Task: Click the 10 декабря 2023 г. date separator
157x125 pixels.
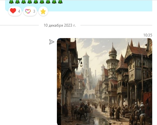Action: (60, 25)
